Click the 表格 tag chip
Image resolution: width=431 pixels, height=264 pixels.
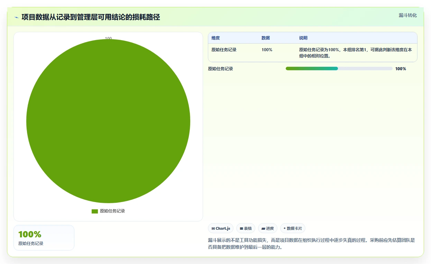click(246, 228)
